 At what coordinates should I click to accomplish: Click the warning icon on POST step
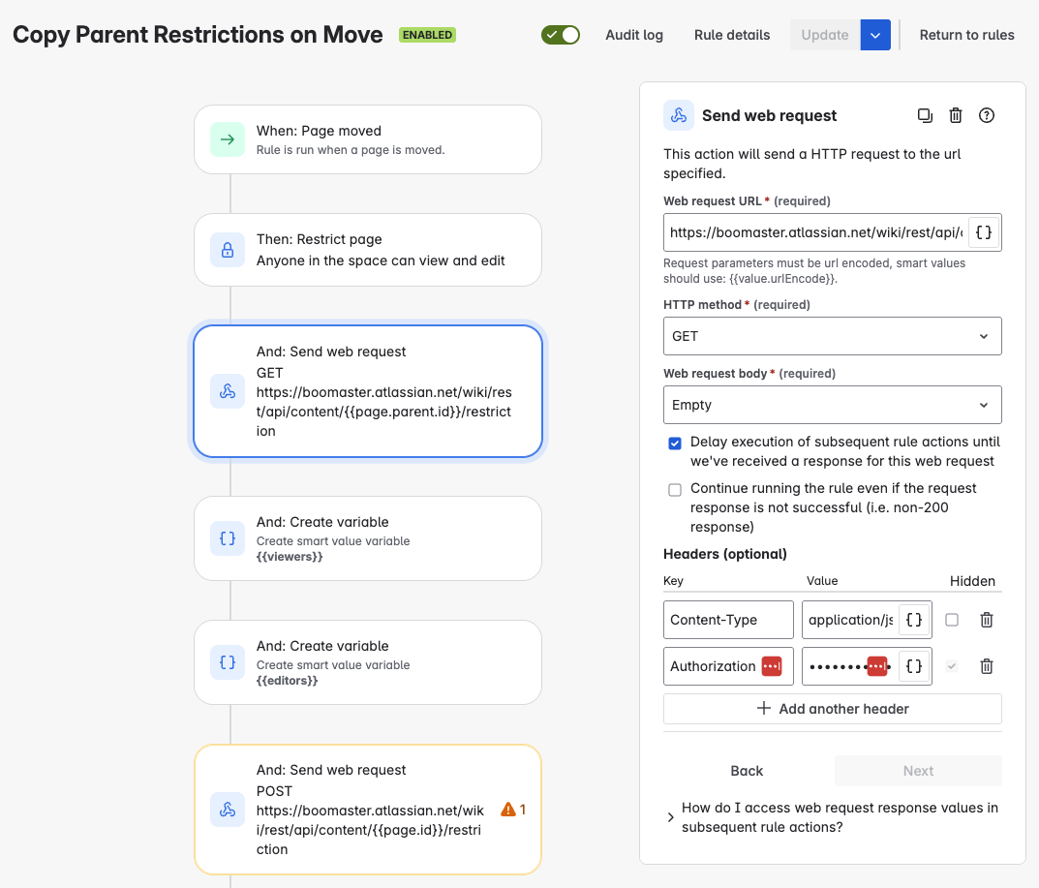tap(508, 810)
